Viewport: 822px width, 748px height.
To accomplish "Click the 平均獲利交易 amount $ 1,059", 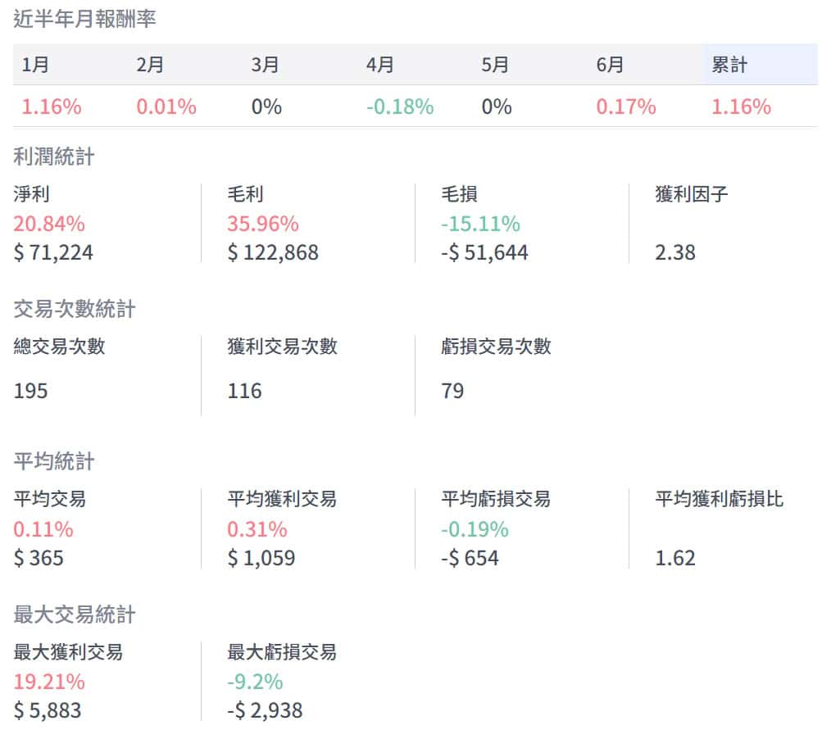I will [261, 559].
